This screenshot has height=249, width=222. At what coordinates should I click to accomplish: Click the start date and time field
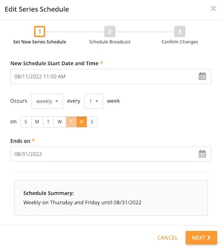point(111,76)
